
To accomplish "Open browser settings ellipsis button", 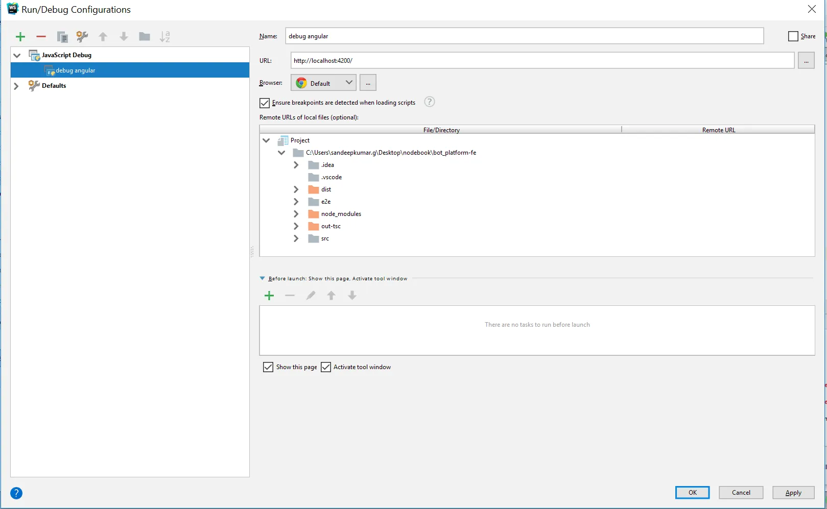I will point(368,83).
